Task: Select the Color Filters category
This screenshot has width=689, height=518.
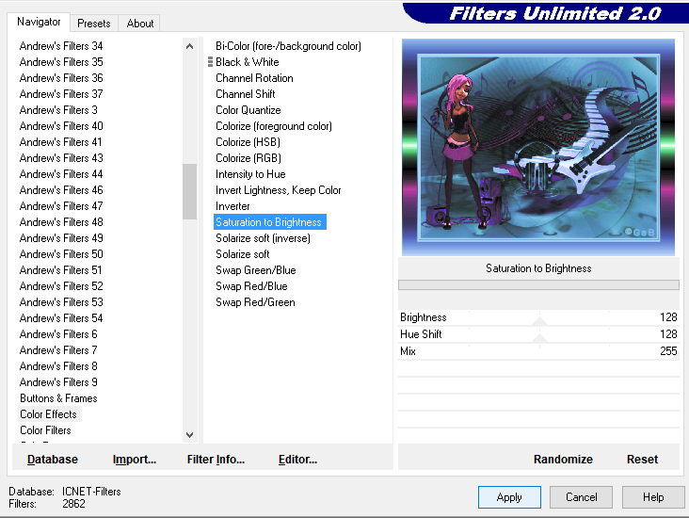Action: click(x=45, y=430)
